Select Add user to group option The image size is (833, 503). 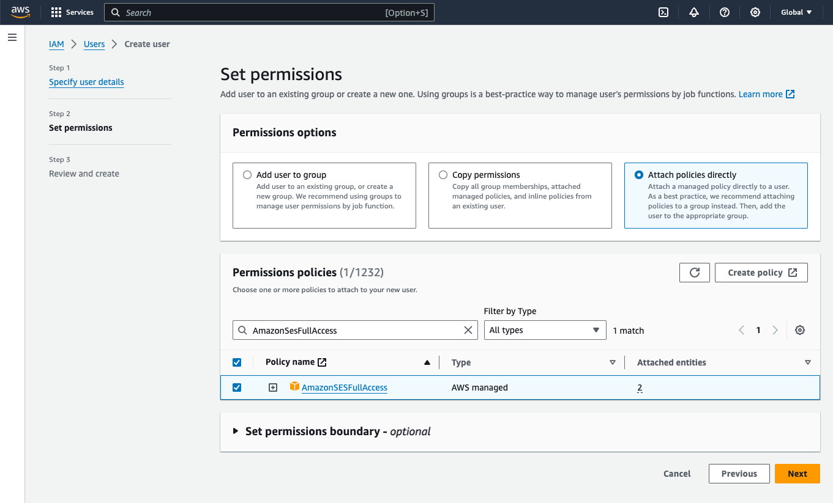(x=247, y=175)
